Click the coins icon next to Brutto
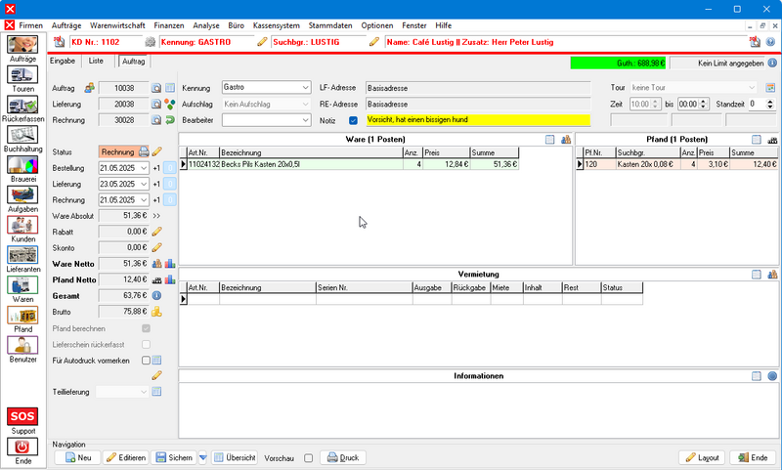This screenshot has width=782, height=470. click(x=156, y=312)
